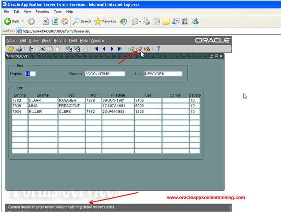Click the Insert Record icon
Image resolution: width=281 pixels, height=213 pixels.
[131, 49]
